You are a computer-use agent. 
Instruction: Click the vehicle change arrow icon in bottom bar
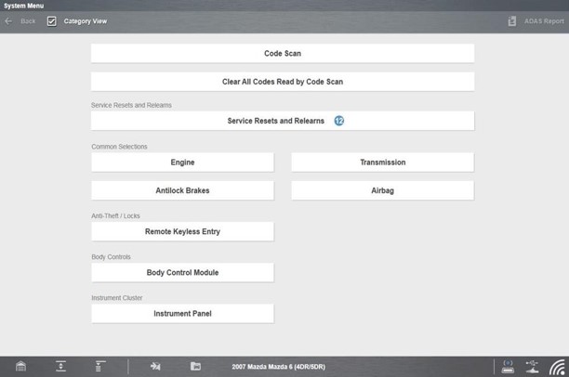click(155, 366)
